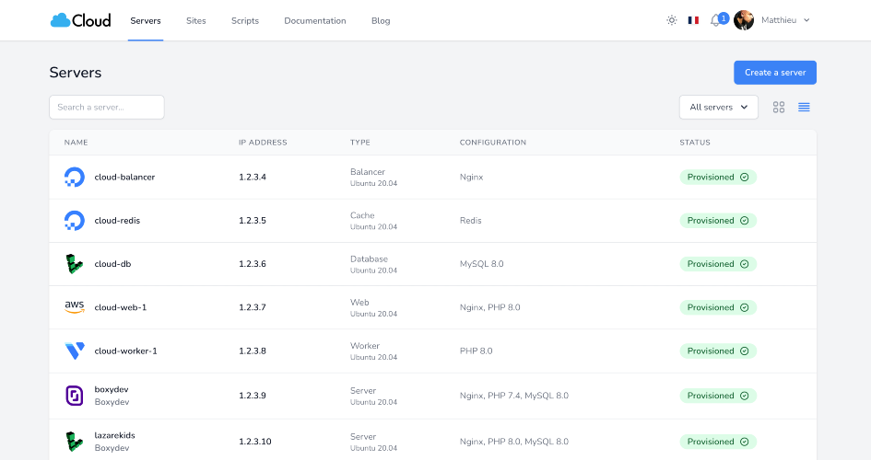Click the lazarekids Linode provider icon
Viewport: 871px width, 460px height.
[x=75, y=442]
